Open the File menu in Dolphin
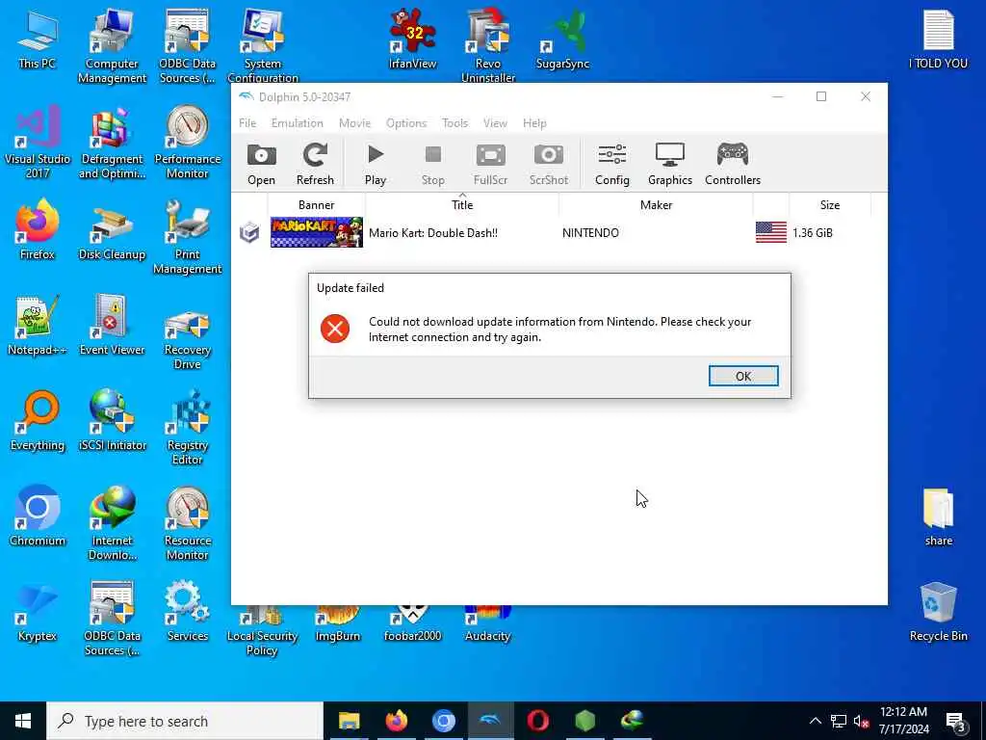Image resolution: width=986 pixels, height=740 pixels. 247,122
